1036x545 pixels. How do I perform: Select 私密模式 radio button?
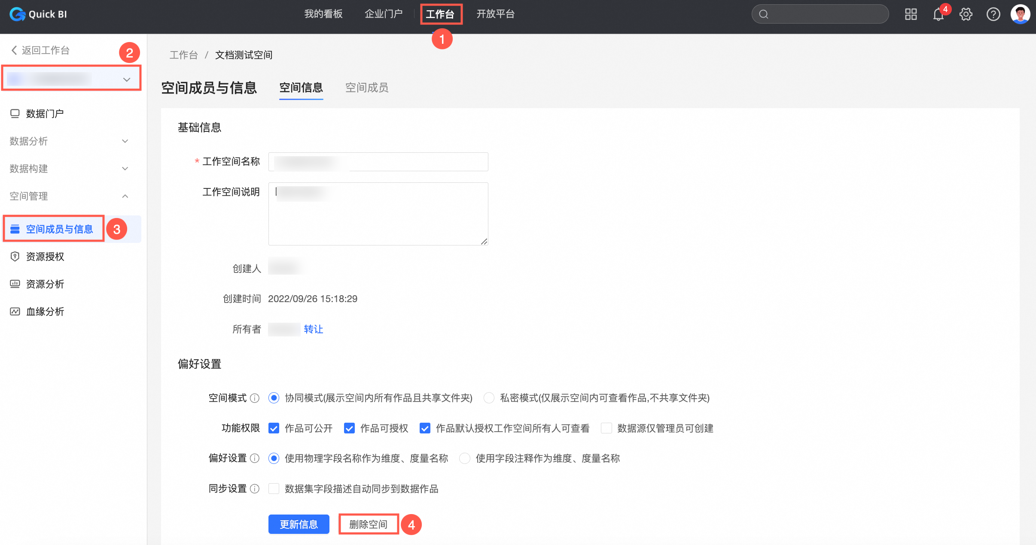tap(489, 398)
